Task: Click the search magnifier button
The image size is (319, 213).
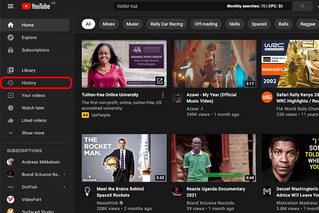Action: [x=302, y=6]
